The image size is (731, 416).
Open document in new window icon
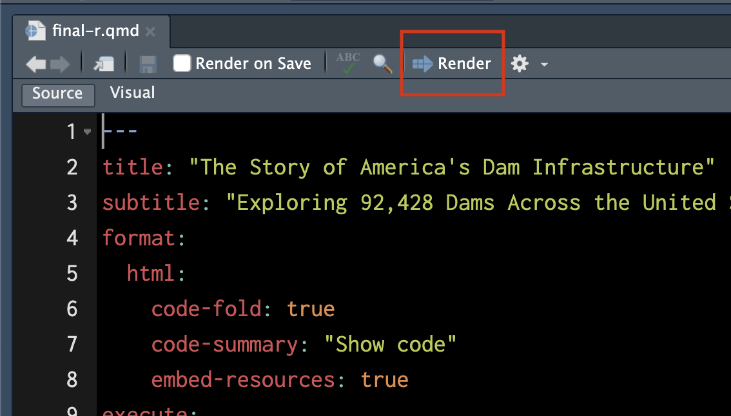103,64
